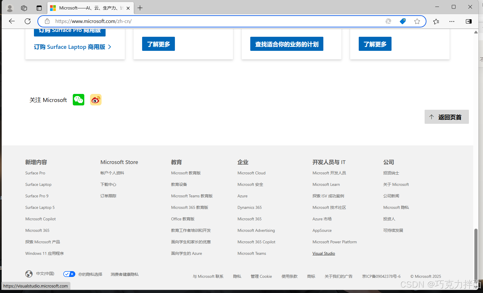
Task: Open Visual Studio link
Action: click(324, 253)
